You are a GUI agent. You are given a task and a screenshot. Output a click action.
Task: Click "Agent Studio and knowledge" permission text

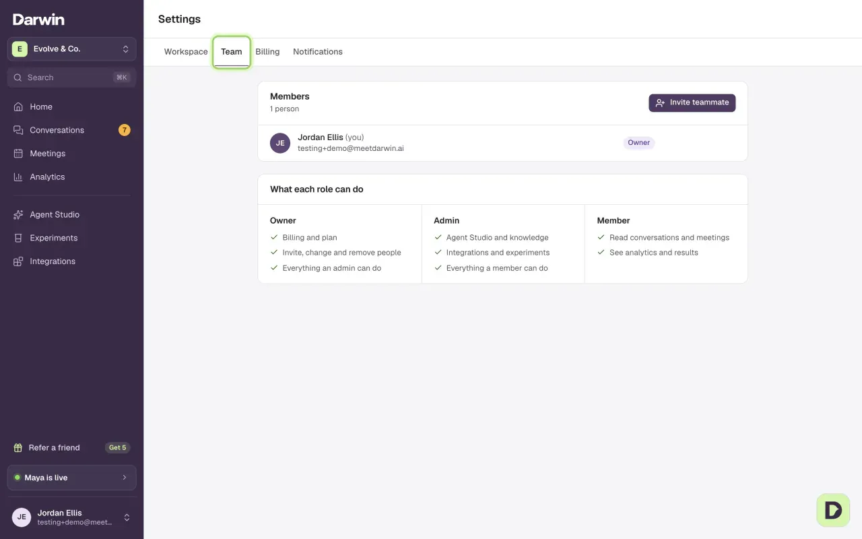(x=498, y=237)
